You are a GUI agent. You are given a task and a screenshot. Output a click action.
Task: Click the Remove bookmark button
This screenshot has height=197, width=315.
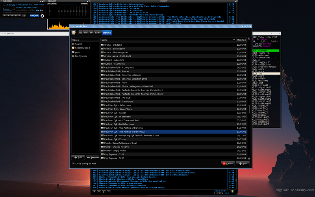click(93, 157)
